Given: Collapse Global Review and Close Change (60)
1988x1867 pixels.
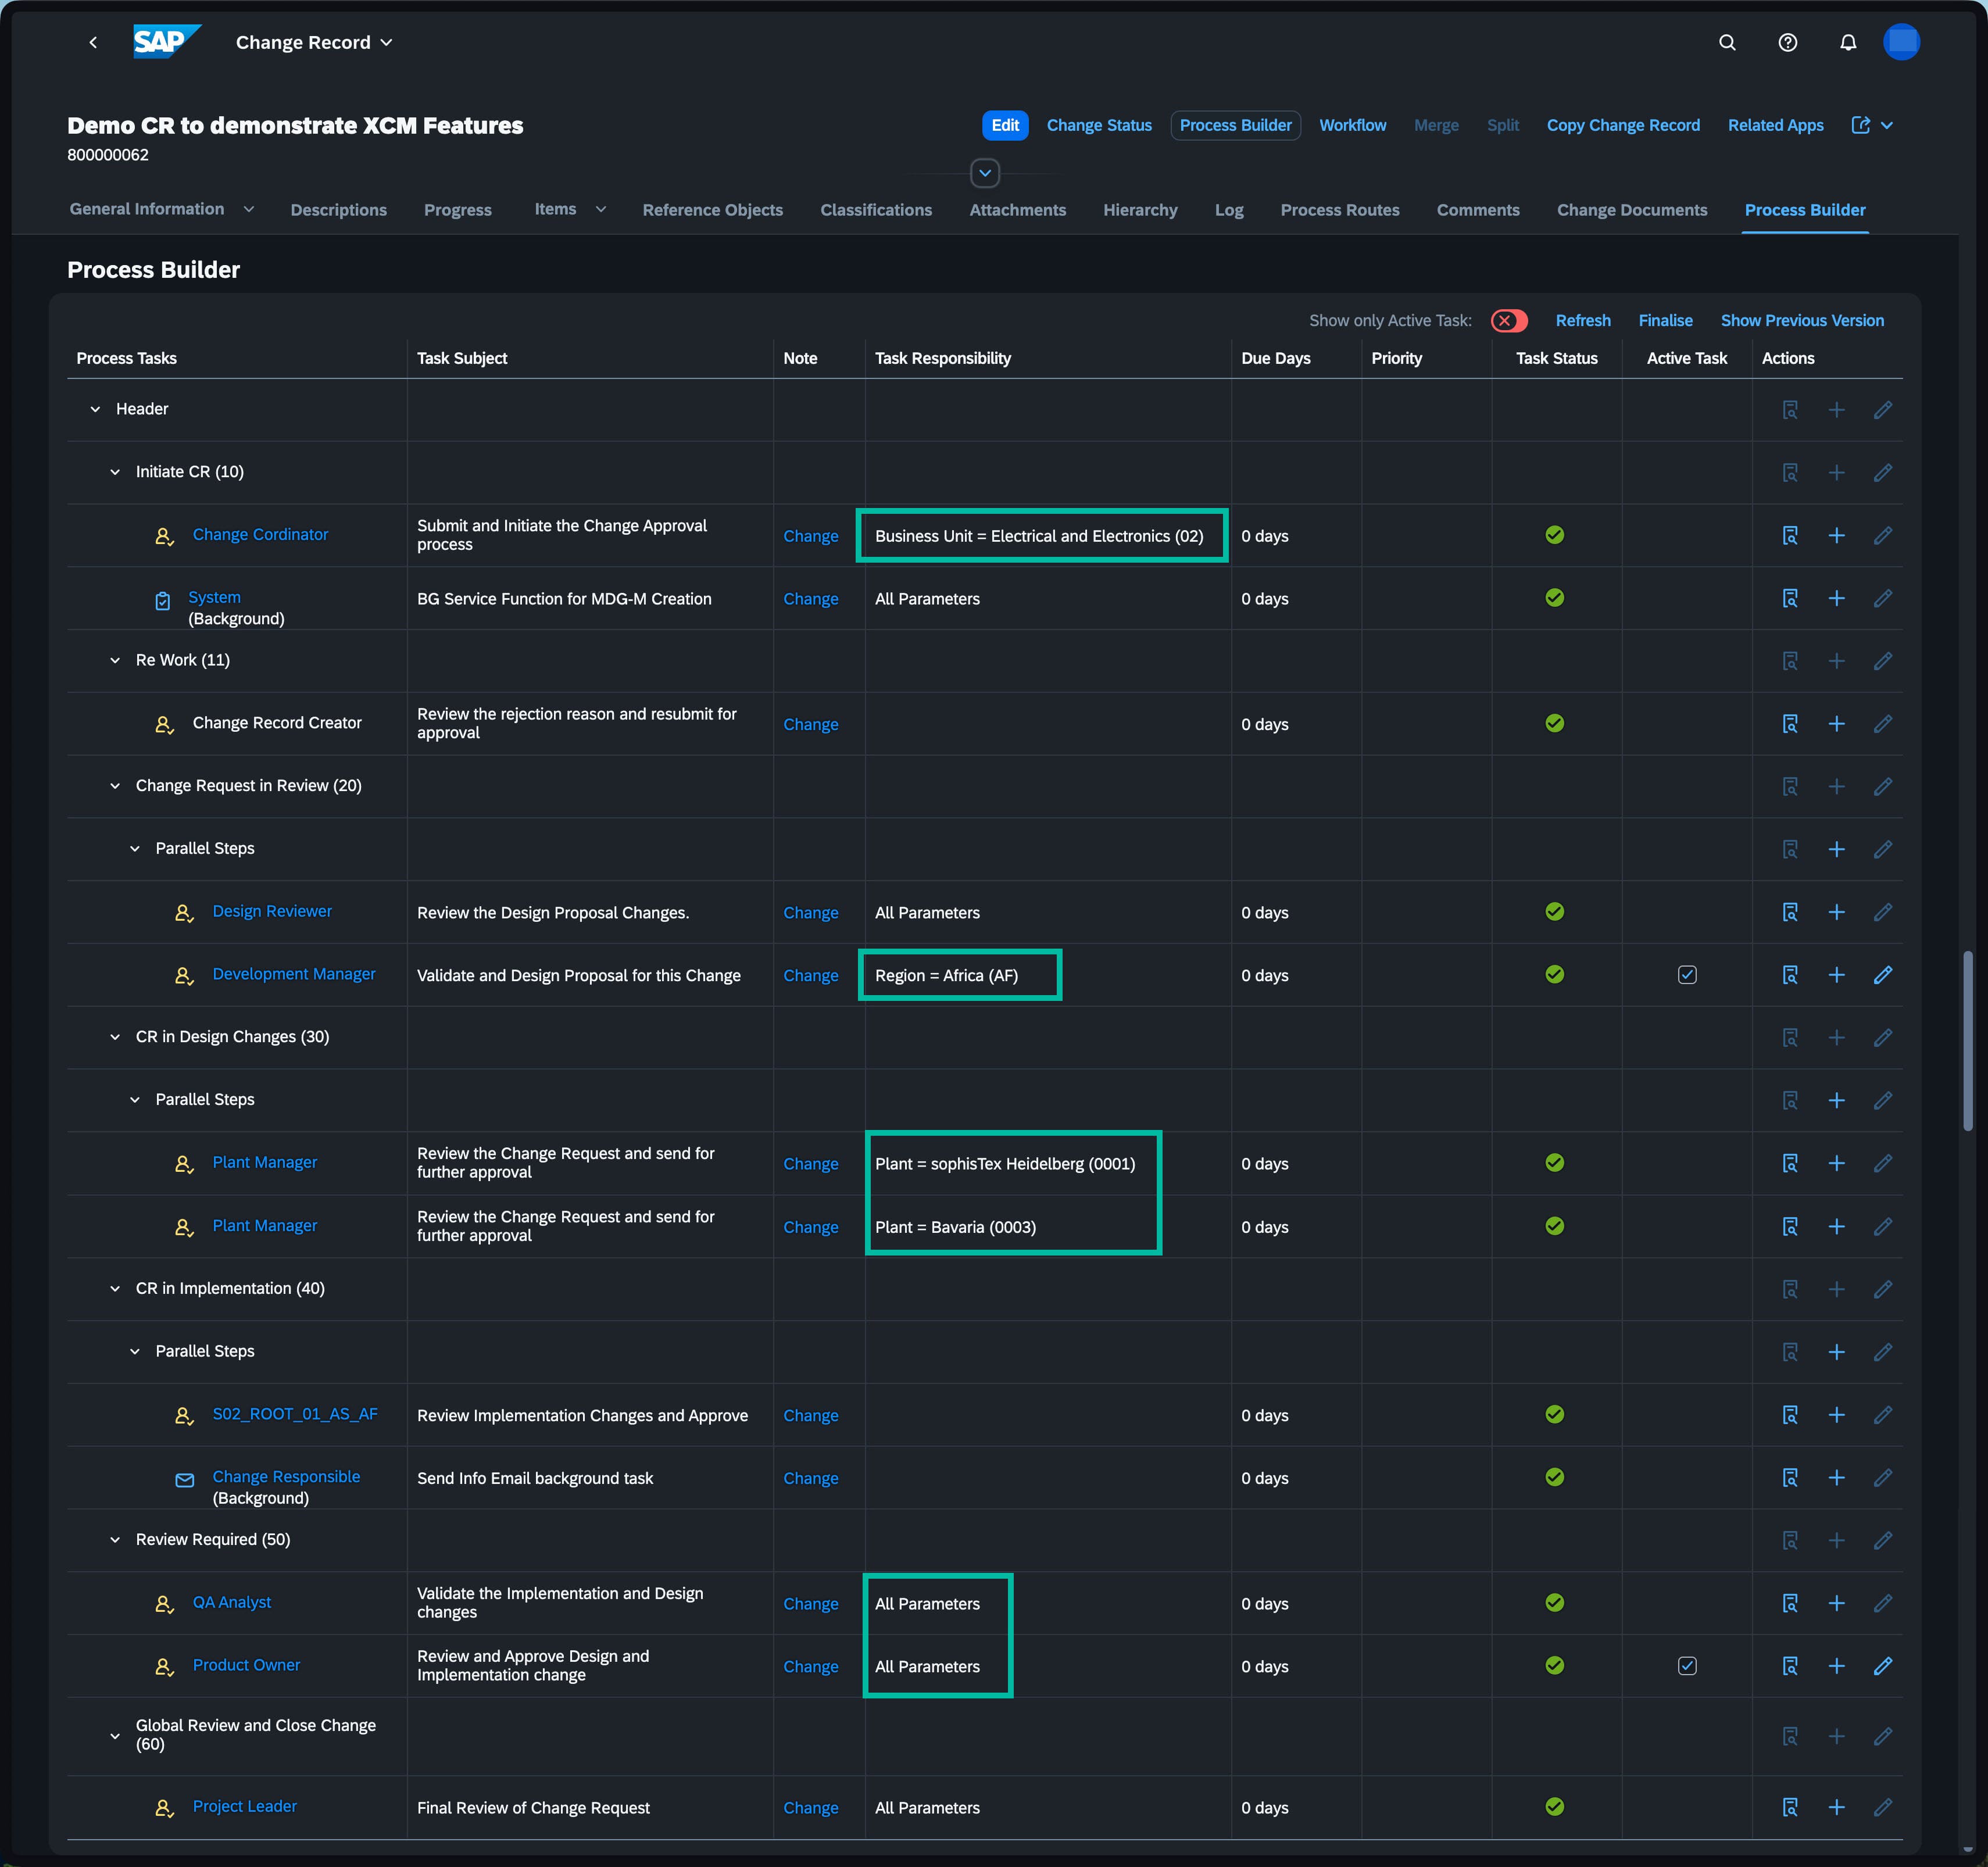Looking at the screenshot, I should pyautogui.click(x=115, y=1736).
